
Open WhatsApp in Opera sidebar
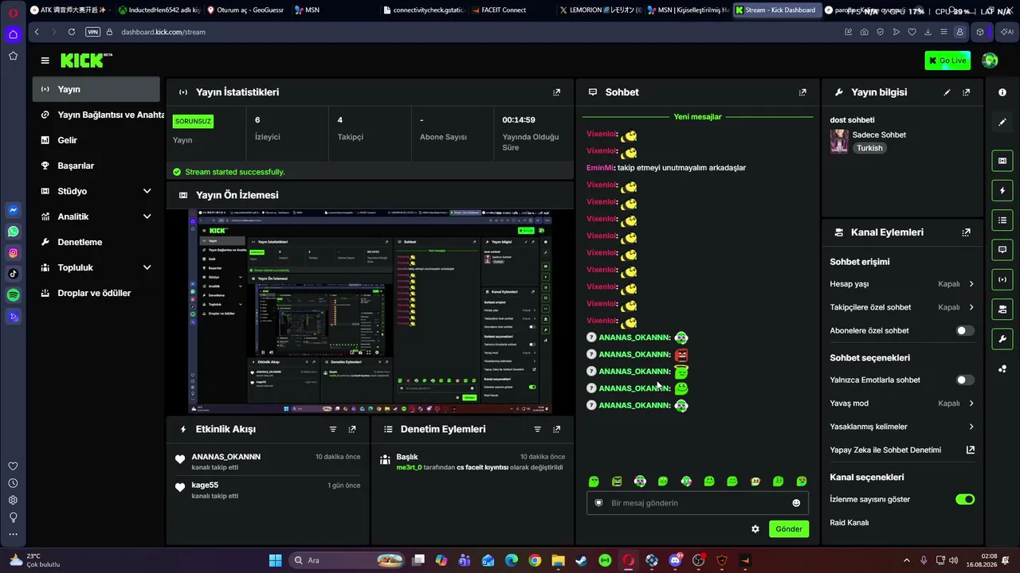[x=14, y=232]
